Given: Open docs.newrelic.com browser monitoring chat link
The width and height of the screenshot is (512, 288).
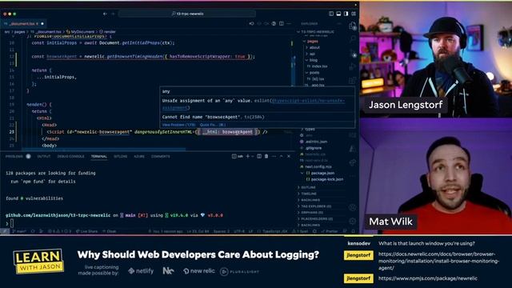Looking at the screenshot, I should [439, 261].
